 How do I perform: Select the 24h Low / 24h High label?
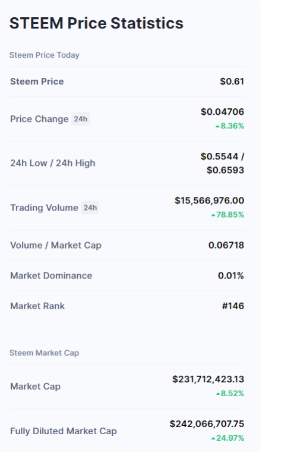point(53,163)
